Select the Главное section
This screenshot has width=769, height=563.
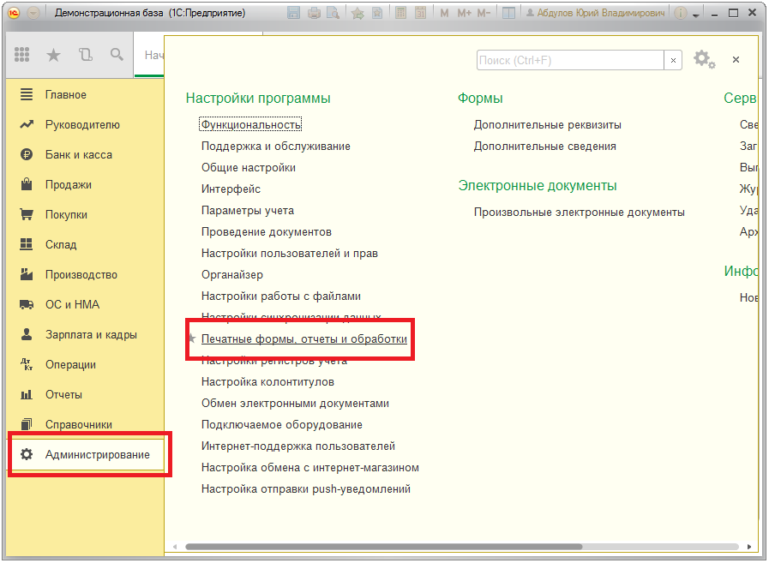[65, 95]
